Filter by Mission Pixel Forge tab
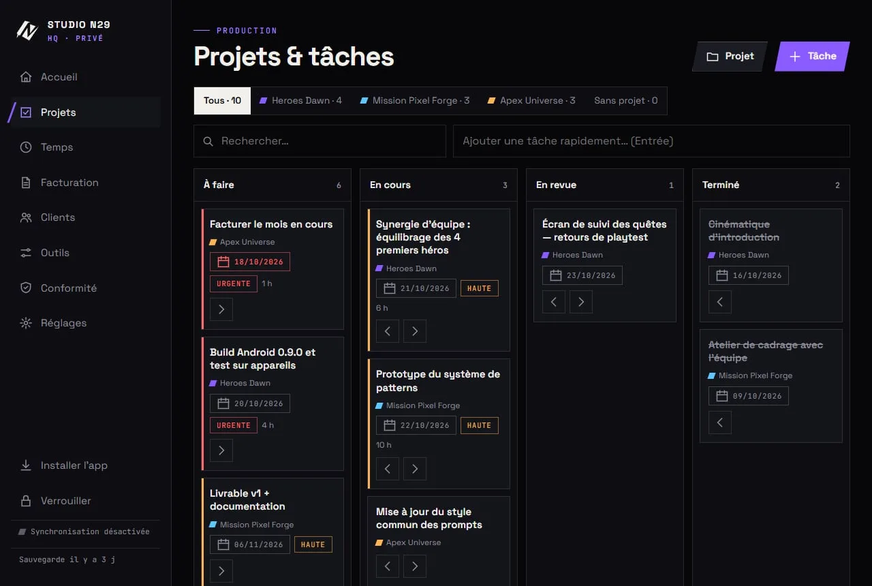 [x=416, y=101]
